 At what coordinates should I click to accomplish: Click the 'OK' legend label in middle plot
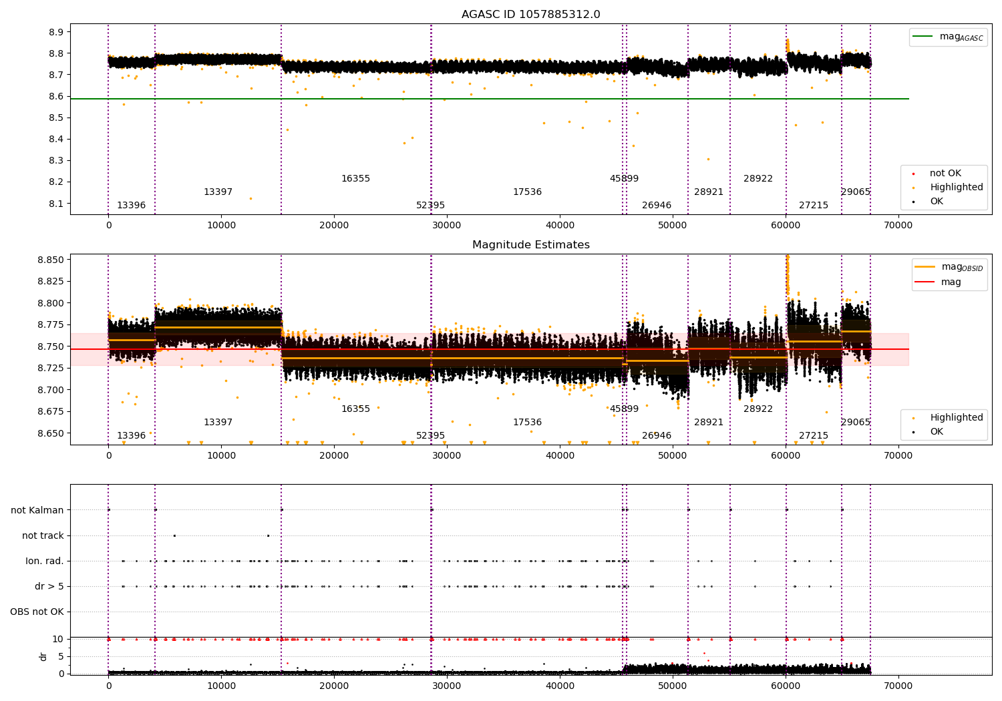(x=937, y=432)
